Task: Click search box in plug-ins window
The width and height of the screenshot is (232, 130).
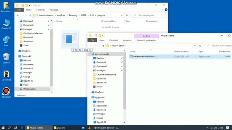Action: click(x=149, y=15)
